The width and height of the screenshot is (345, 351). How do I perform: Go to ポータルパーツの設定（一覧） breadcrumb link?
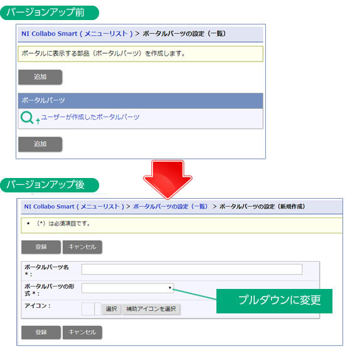[x=170, y=206]
